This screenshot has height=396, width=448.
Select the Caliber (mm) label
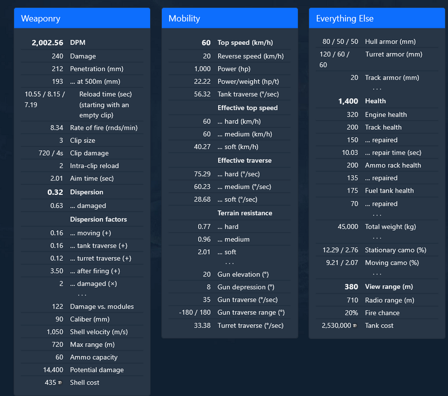click(90, 319)
